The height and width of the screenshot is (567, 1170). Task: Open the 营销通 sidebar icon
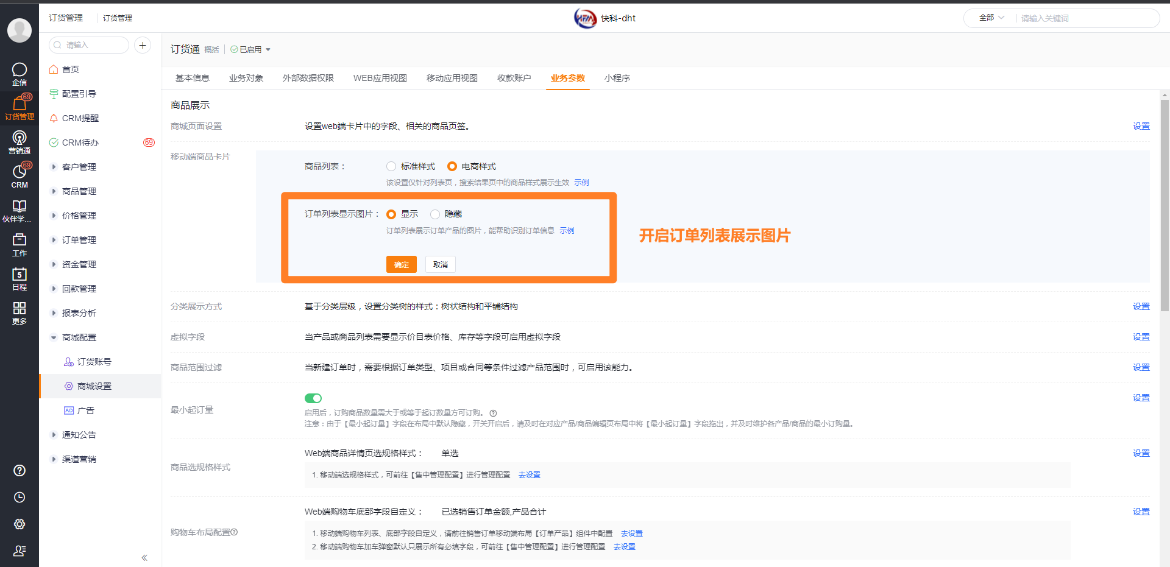click(x=19, y=143)
